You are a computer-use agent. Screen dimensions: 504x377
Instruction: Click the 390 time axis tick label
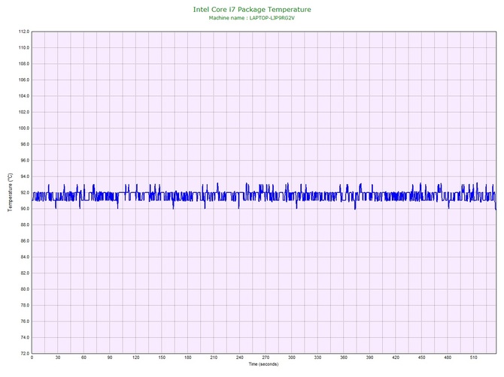click(x=370, y=357)
